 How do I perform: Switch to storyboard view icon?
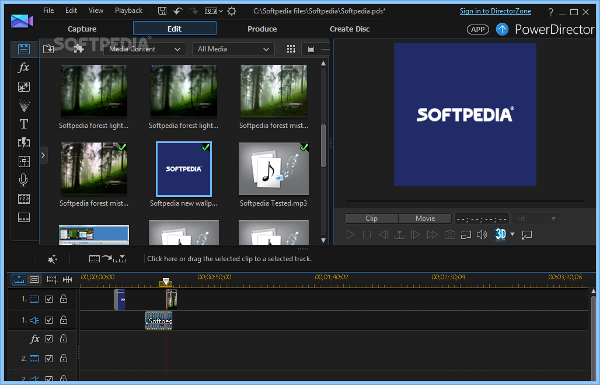click(34, 280)
